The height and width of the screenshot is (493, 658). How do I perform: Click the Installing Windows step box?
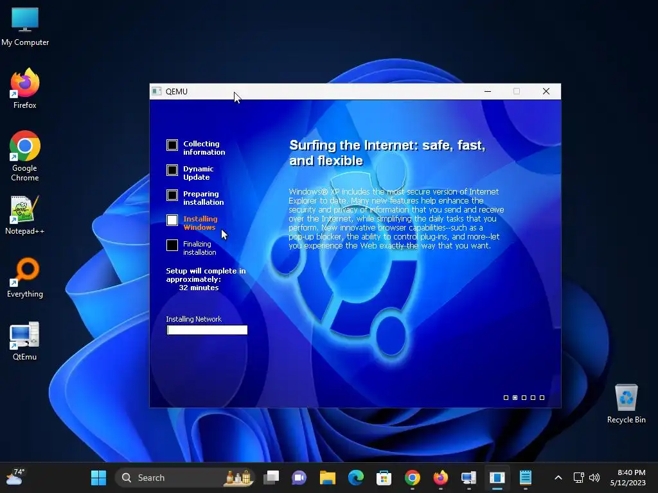click(x=172, y=220)
